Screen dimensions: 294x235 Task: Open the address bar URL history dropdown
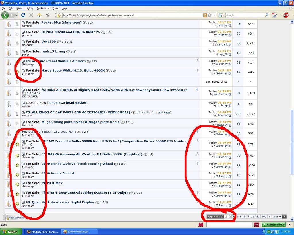point(214,15)
